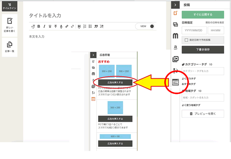Insert a blockquote with the quote icon
Screen dimensions: 231x159
pyautogui.click(x=96, y=26)
